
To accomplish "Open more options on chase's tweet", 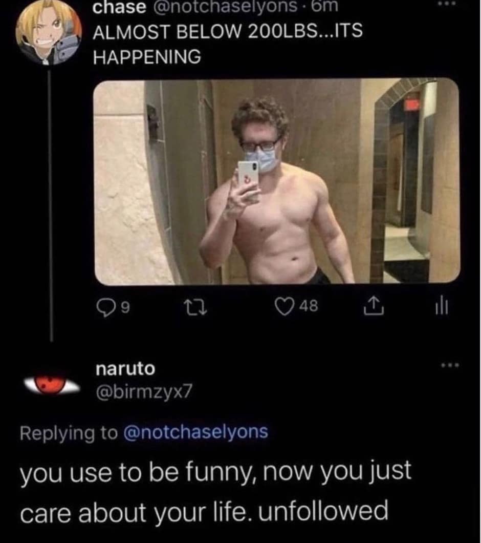I will click(450, 5).
